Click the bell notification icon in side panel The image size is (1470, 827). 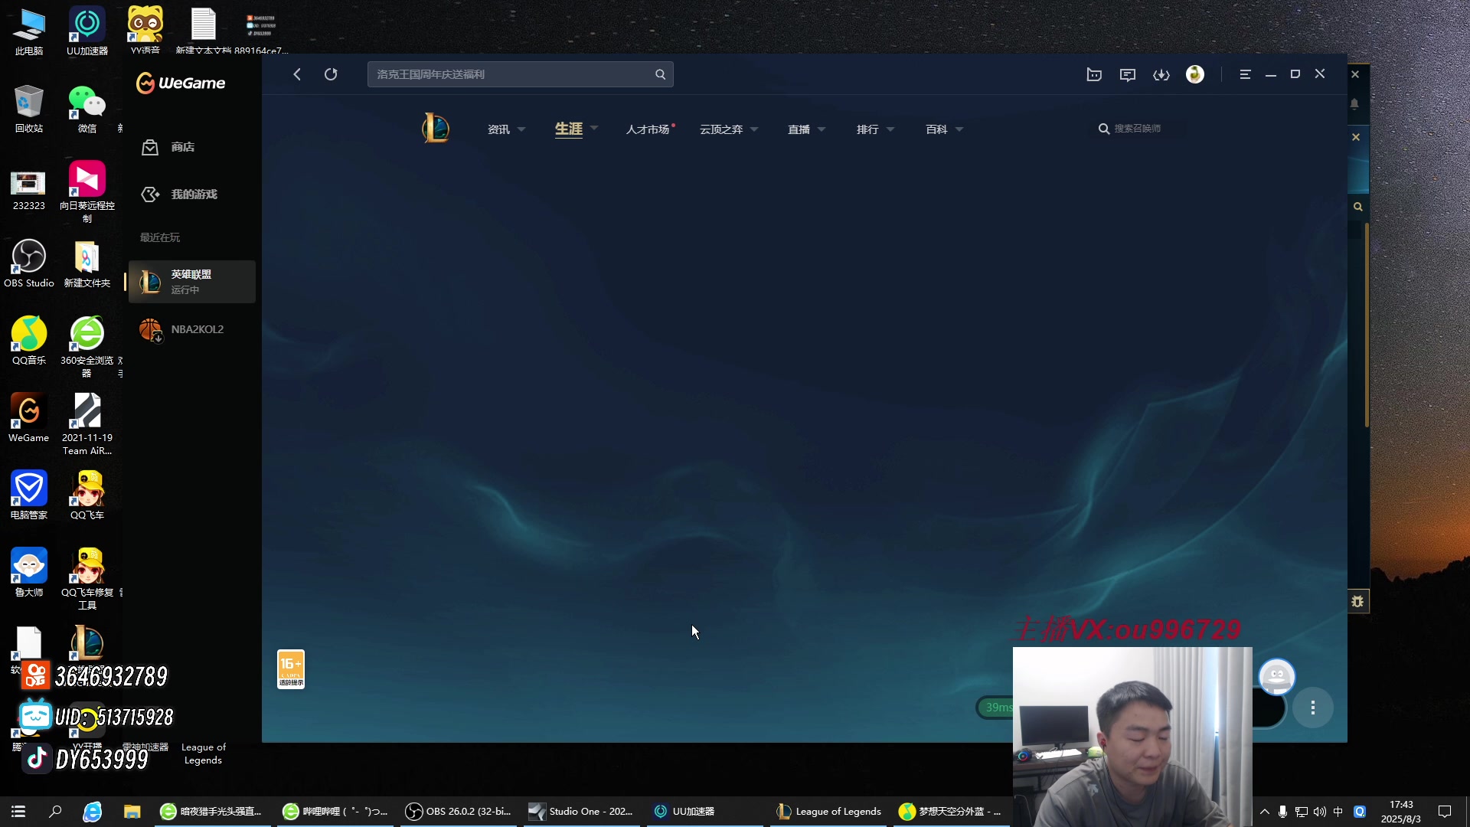(1354, 103)
